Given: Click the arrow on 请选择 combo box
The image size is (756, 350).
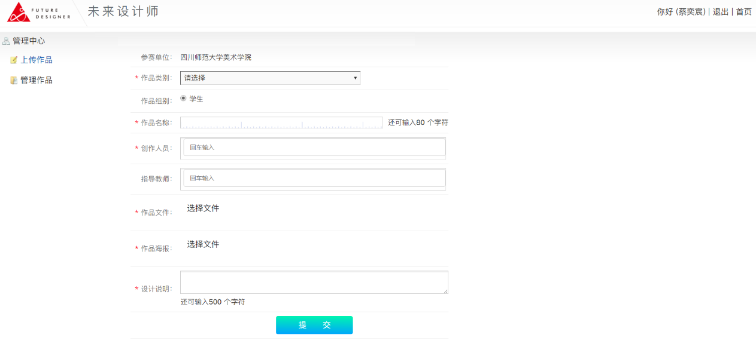Looking at the screenshot, I should [355, 78].
